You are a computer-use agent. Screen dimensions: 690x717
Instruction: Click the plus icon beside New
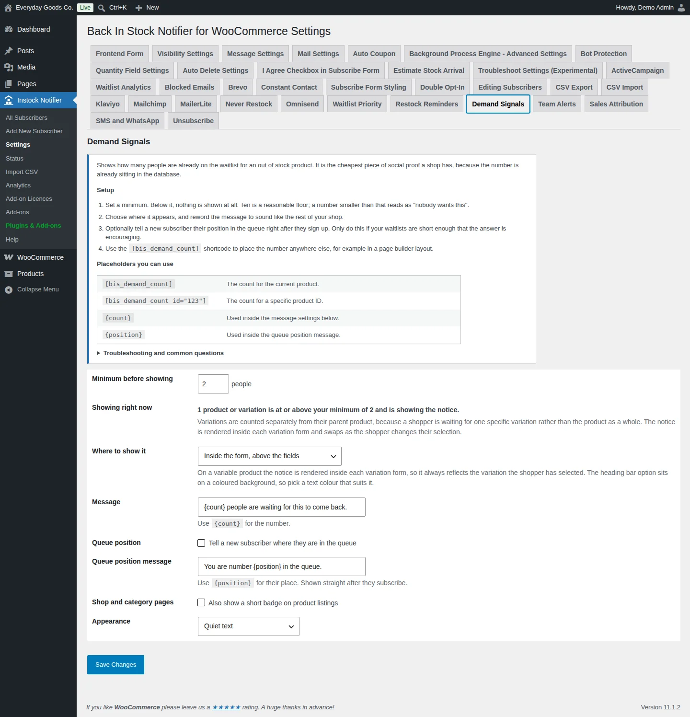[x=139, y=8]
